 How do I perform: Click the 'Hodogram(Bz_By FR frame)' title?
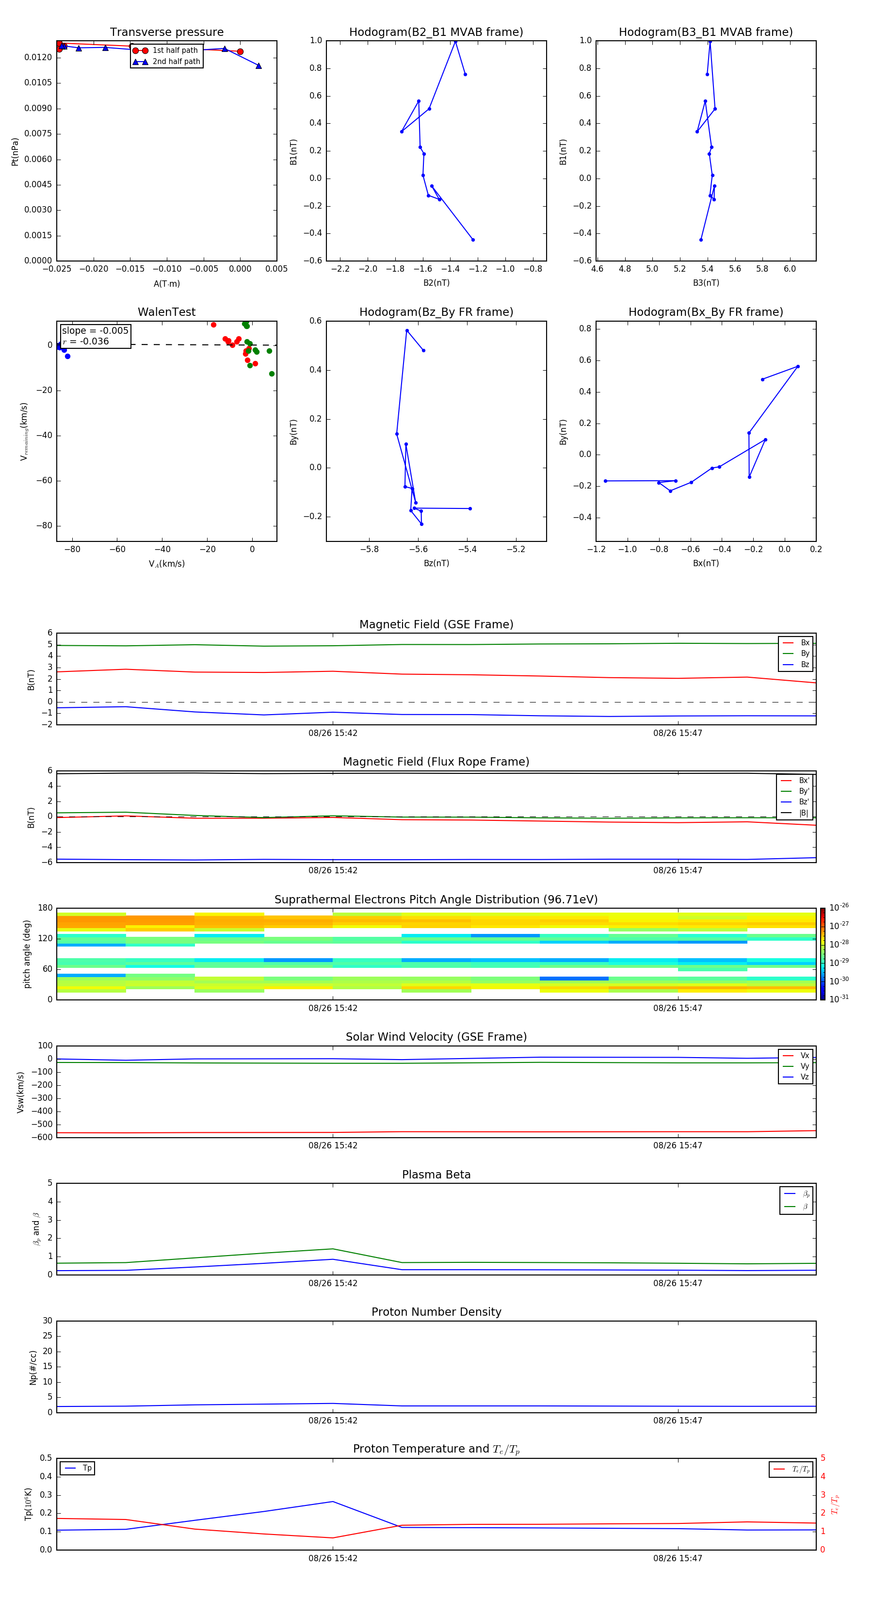[x=436, y=312]
